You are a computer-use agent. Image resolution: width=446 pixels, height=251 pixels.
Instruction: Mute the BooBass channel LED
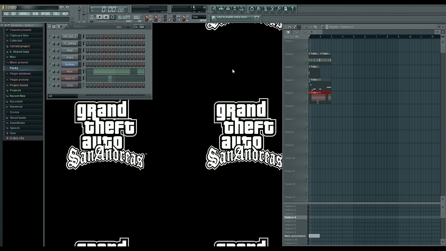pos(50,64)
